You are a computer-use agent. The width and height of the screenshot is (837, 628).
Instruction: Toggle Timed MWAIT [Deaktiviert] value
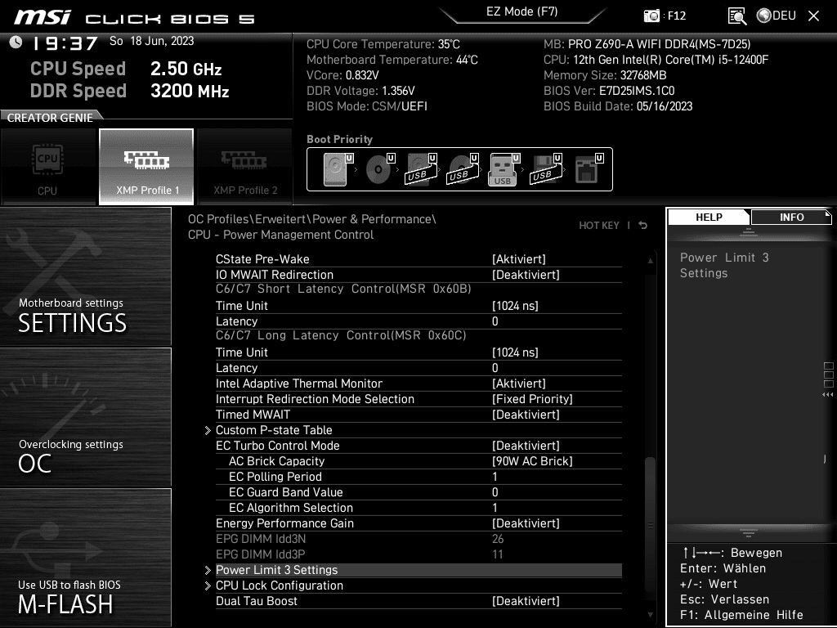[x=526, y=415]
